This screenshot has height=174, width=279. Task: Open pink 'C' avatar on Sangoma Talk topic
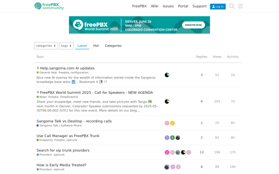pos(167,123)
